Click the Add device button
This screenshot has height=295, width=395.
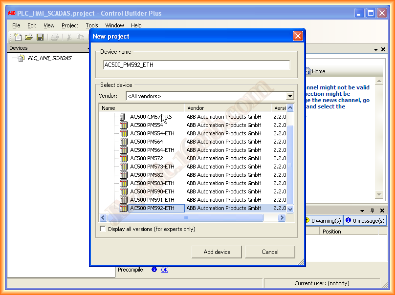coord(217,252)
